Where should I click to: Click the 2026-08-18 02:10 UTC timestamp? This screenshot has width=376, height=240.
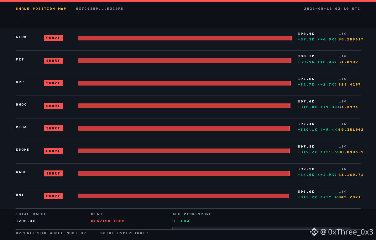[x=332, y=9]
